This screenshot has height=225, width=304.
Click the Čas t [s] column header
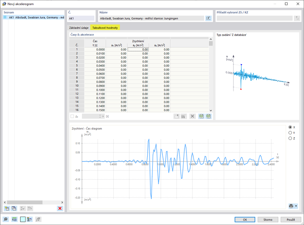[x=95, y=43]
